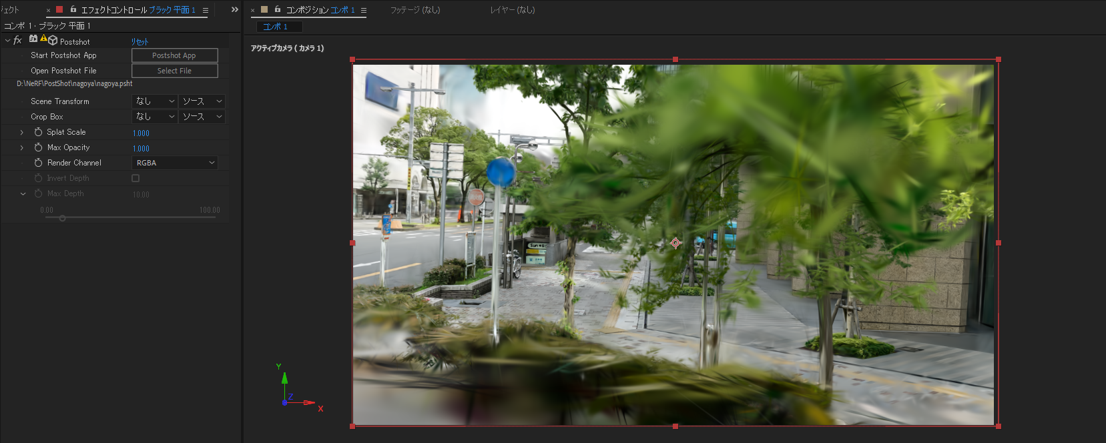1106x443 pixels.
Task: Show hidden panels with the double-chevron button
Action: [x=234, y=9]
